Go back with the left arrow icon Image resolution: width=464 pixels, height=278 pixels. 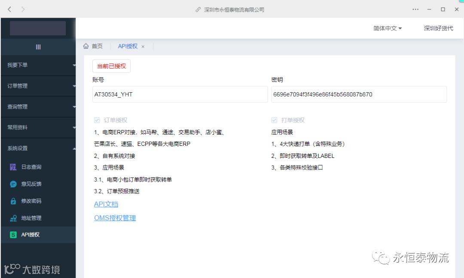tap(9, 9)
